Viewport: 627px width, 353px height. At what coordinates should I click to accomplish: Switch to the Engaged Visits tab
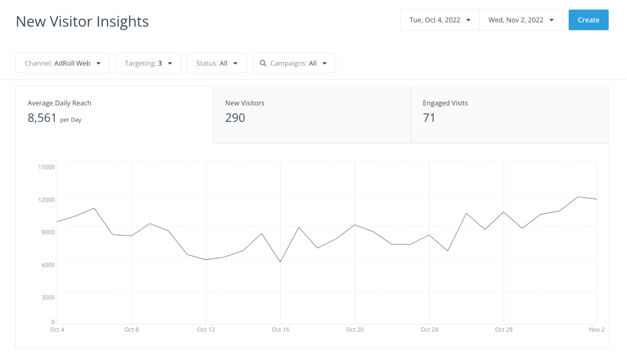click(510, 115)
